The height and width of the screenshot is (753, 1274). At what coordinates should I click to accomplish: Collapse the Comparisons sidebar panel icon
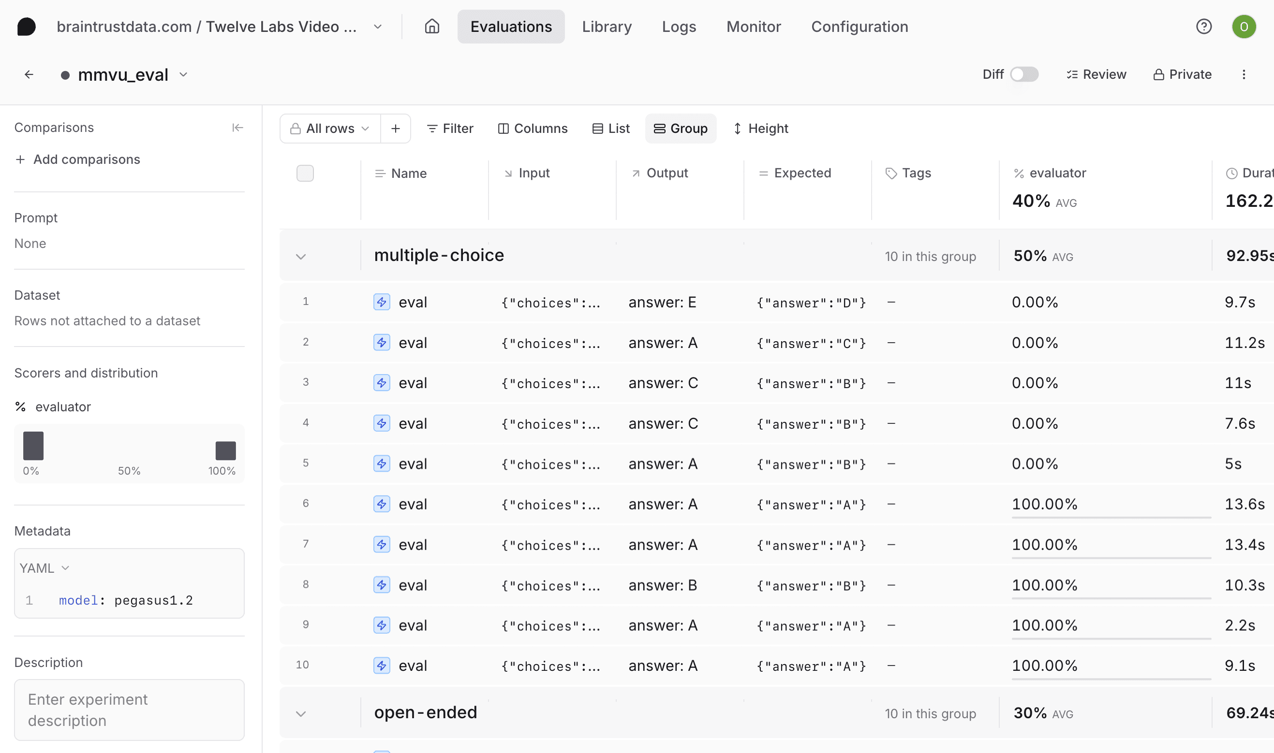pos(237,128)
